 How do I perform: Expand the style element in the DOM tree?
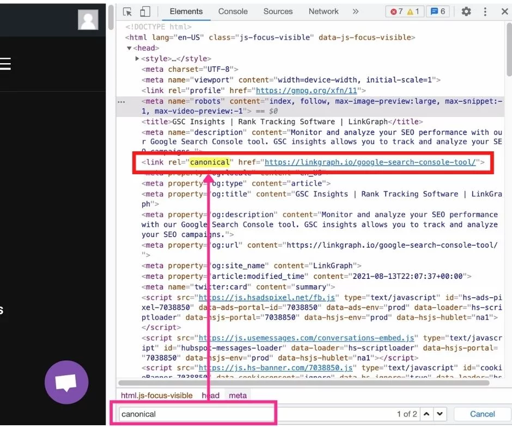137,58
